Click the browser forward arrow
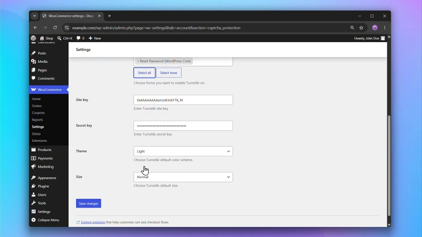Screen dimensions: 422x237 click(45, 28)
